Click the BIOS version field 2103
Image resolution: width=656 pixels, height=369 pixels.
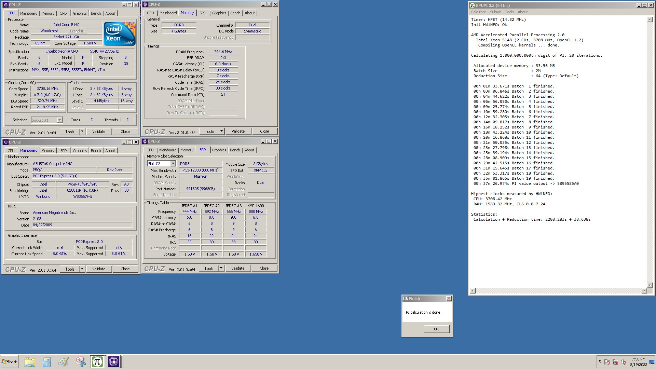(82, 219)
